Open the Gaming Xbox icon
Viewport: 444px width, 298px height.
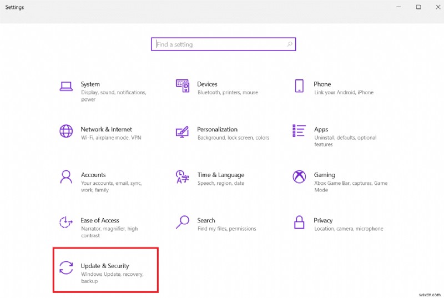[299, 177]
